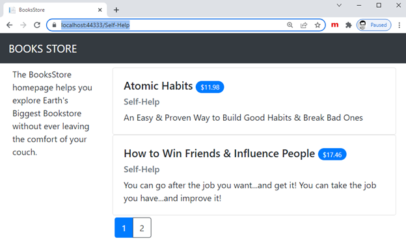Click the $11.98 price badge
This screenshot has height=239, width=406.
tap(210, 87)
